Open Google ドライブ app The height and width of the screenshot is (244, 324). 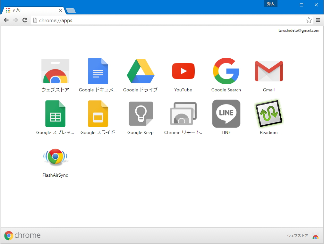click(x=141, y=71)
